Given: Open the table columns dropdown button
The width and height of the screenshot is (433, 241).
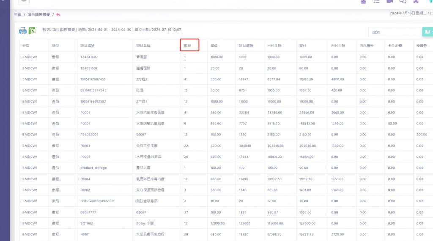Looking at the screenshot, I should pos(428,32).
